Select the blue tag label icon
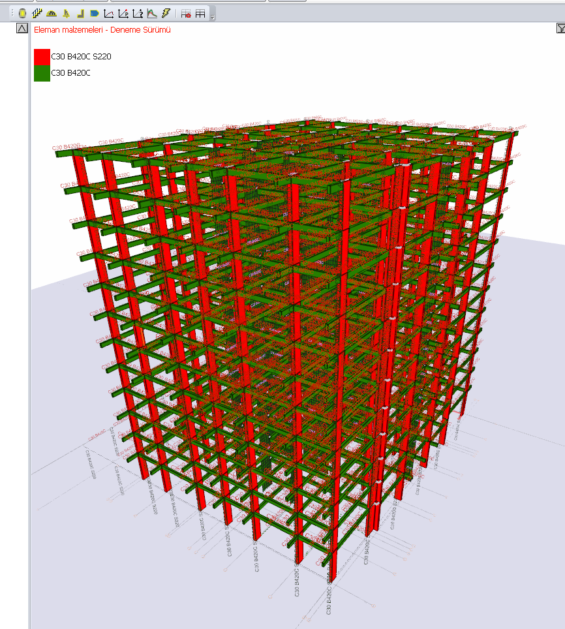 point(95,14)
